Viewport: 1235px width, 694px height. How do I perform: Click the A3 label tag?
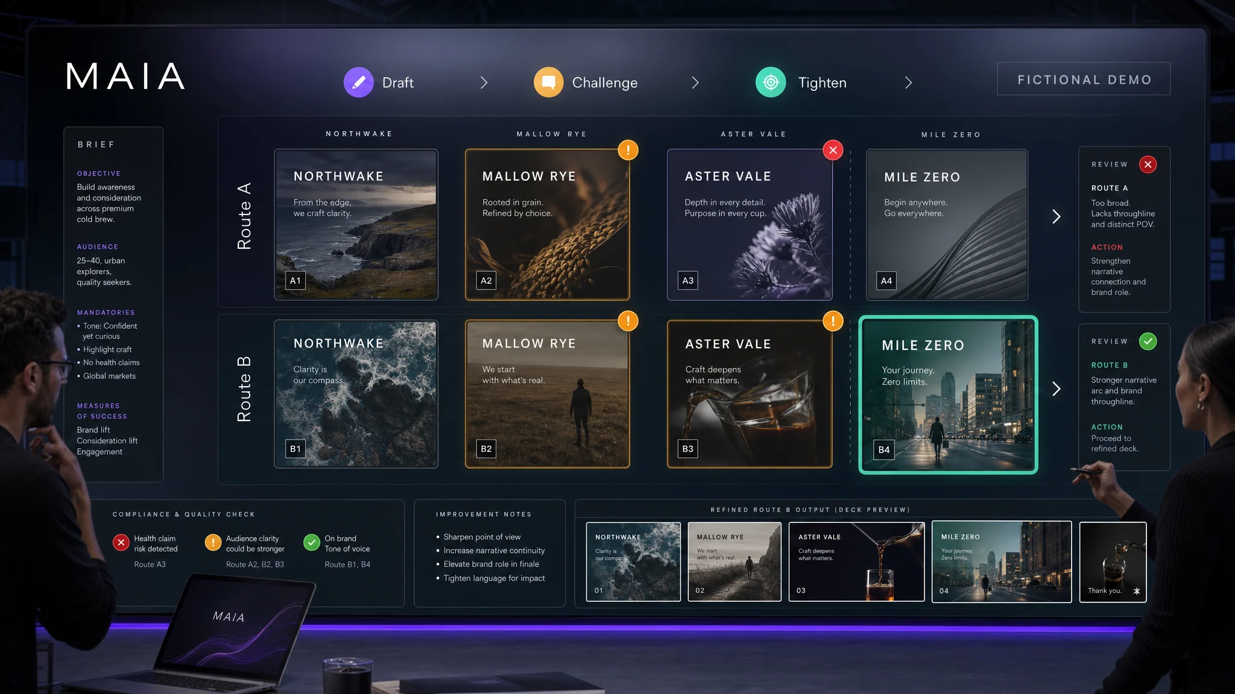[x=688, y=280]
